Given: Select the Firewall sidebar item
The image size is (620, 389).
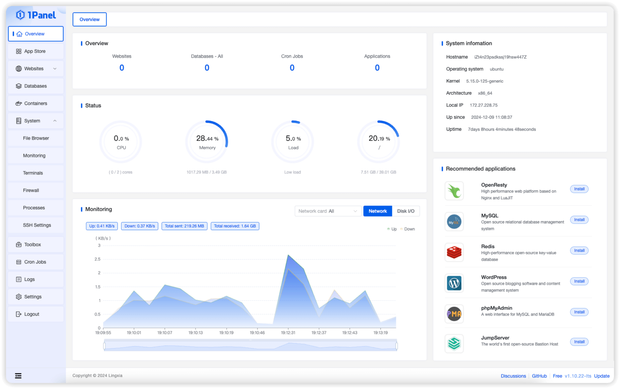Looking at the screenshot, I should pyautogui.click(x=31, y=190).
